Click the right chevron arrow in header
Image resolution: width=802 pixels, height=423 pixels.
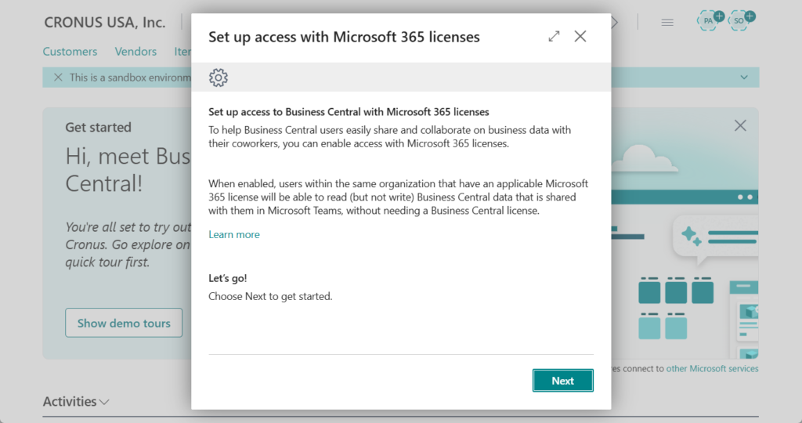tap(615, 23)
